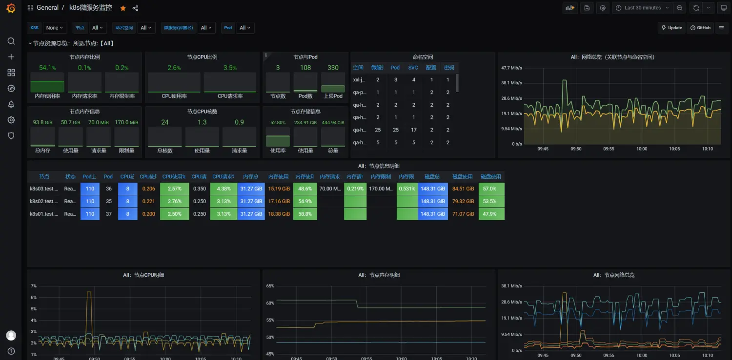Open the Alerting bell icon
Screen dimensions: 732x360
[11, 104]
